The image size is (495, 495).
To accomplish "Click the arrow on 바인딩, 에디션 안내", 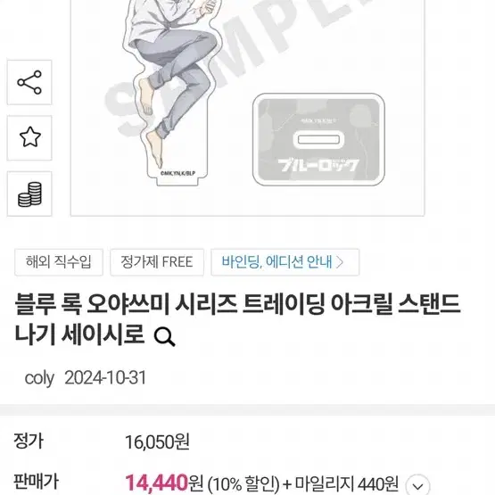I will [340, 262].
